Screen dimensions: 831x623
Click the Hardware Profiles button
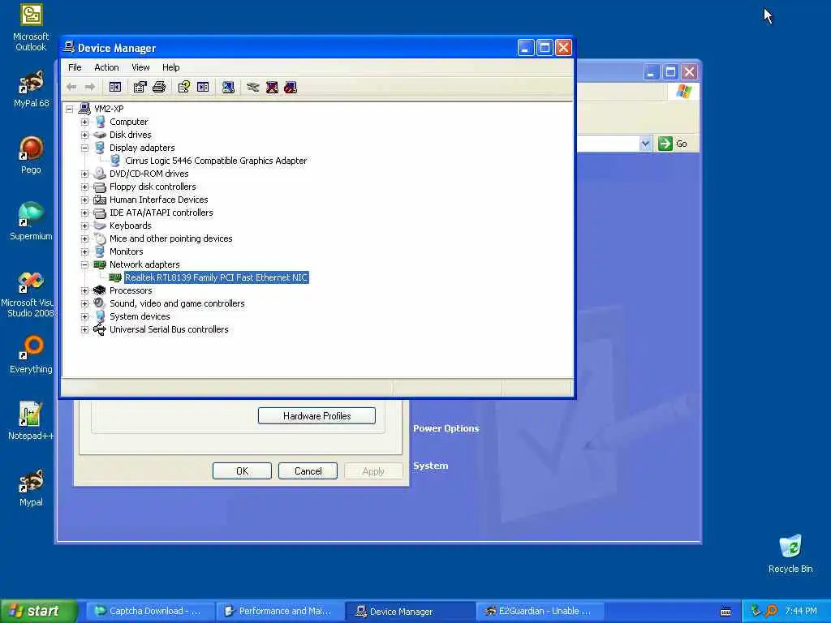(317, 416)
